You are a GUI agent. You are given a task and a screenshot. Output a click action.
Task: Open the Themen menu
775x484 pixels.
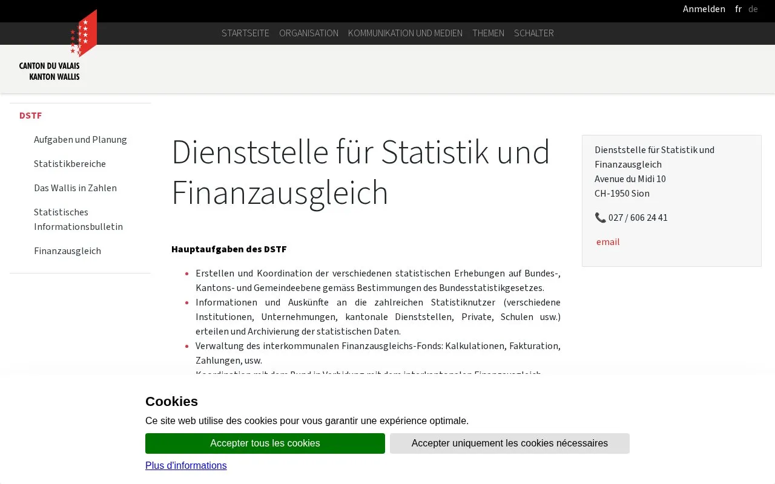pyautogui.click(x=488, y=33)
